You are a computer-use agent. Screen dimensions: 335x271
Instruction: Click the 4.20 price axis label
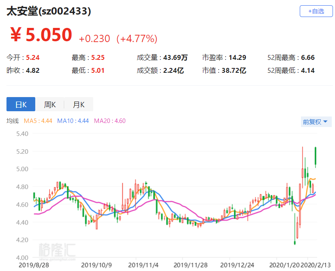click(x=22, y=240)
